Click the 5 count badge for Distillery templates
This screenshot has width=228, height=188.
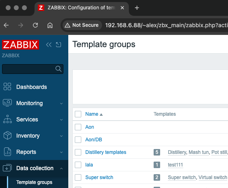(157, 152)
